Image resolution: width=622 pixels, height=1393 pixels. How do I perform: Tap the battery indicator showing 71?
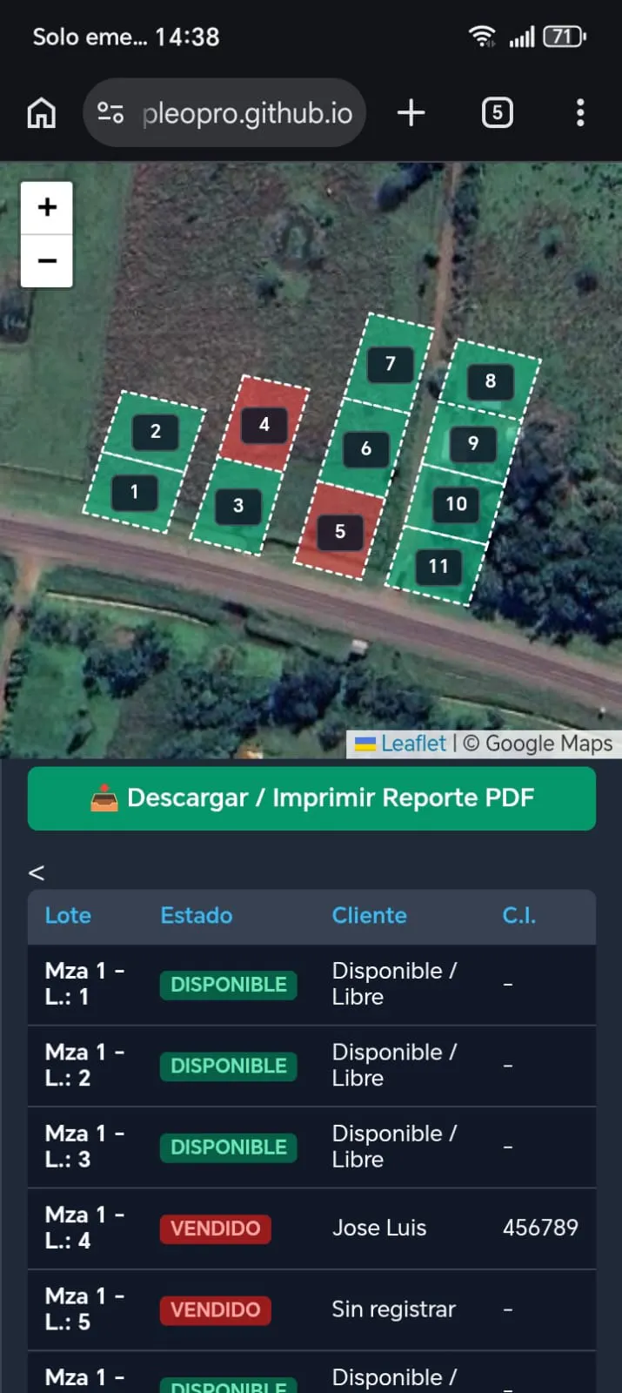pos(565,37)
